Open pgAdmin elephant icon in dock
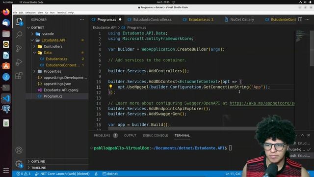The height and width of the screenshot is (177, 314). pos(6,109)
